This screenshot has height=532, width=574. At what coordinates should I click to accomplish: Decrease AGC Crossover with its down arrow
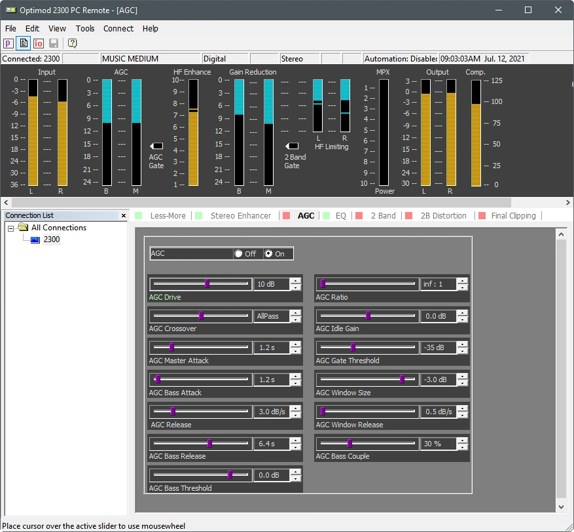(295, 319)
